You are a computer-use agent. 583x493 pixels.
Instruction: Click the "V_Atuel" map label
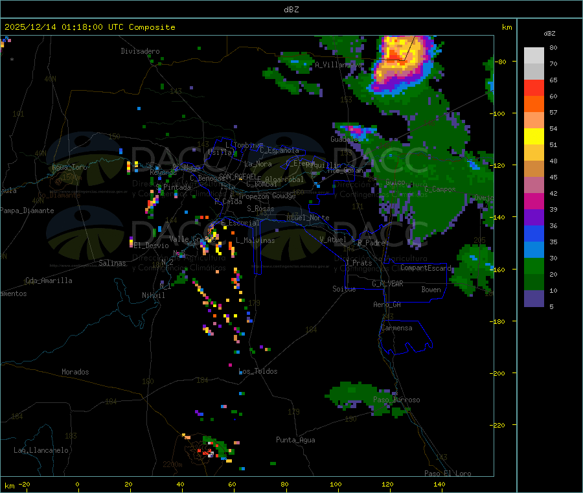tap(333, 240)
